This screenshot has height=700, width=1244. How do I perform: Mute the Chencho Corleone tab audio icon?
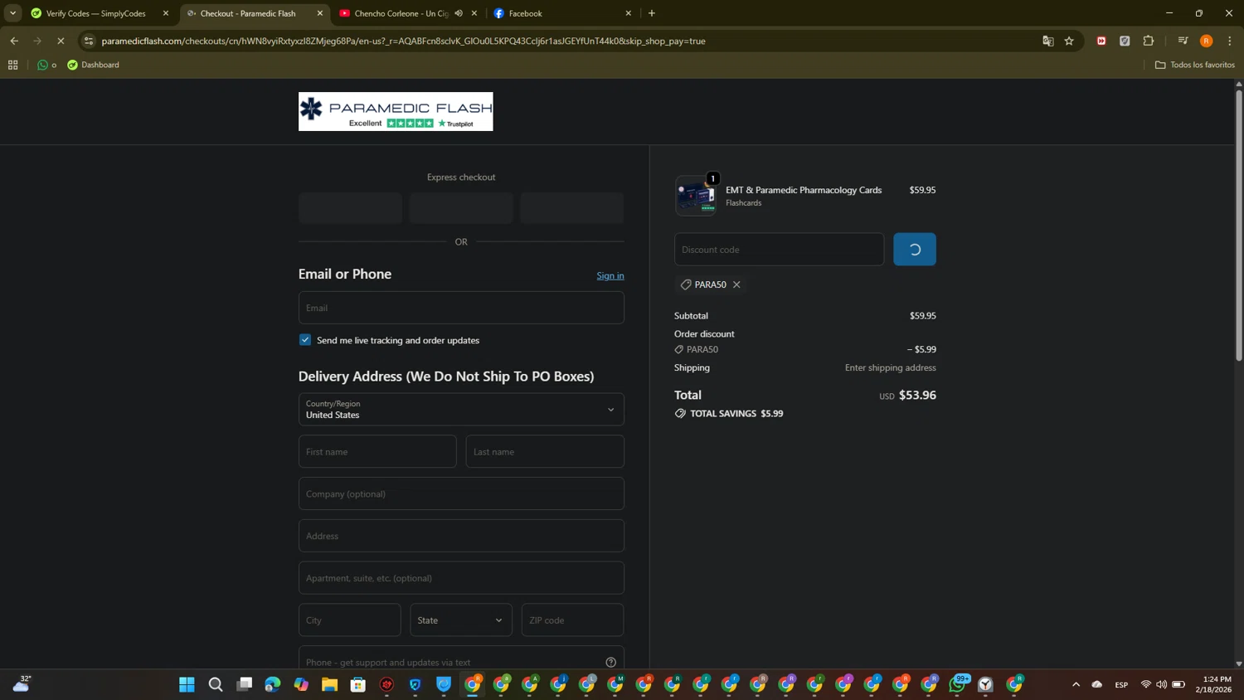point(459,13)
